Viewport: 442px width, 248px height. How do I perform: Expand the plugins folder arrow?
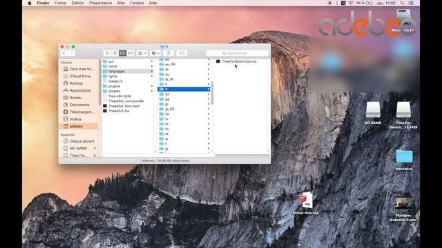[x=152, y=86]
